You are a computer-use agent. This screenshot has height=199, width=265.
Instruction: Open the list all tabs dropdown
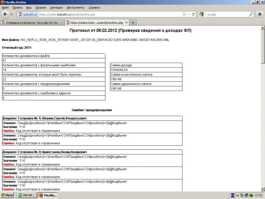[262, 22]
